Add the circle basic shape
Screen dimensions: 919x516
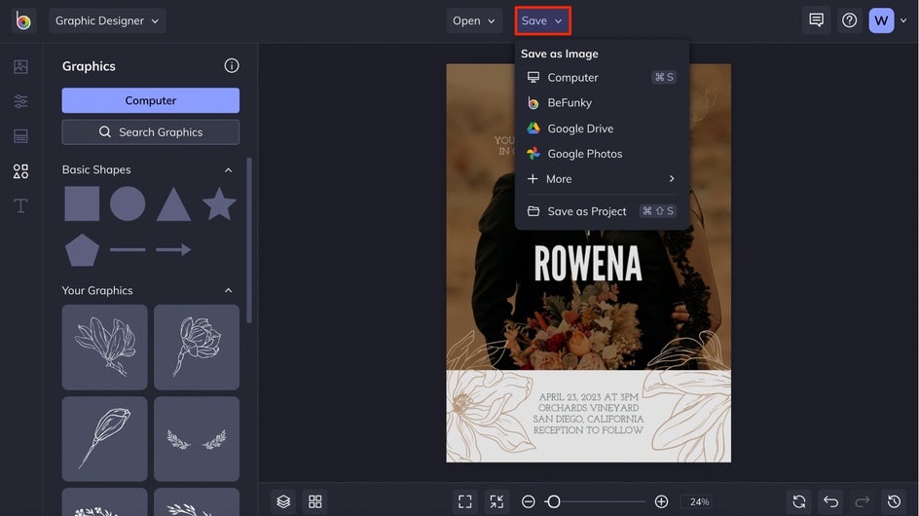point(128,204)
